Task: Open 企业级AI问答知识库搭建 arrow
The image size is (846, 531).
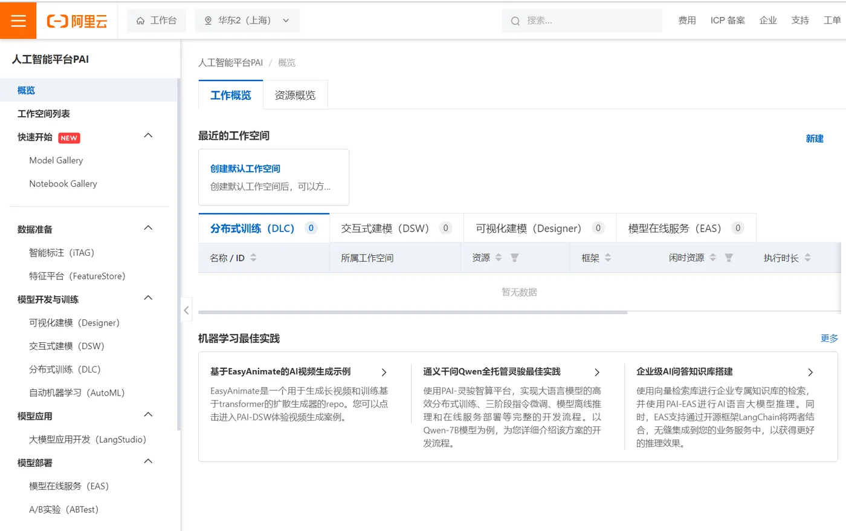Action: 810,373
